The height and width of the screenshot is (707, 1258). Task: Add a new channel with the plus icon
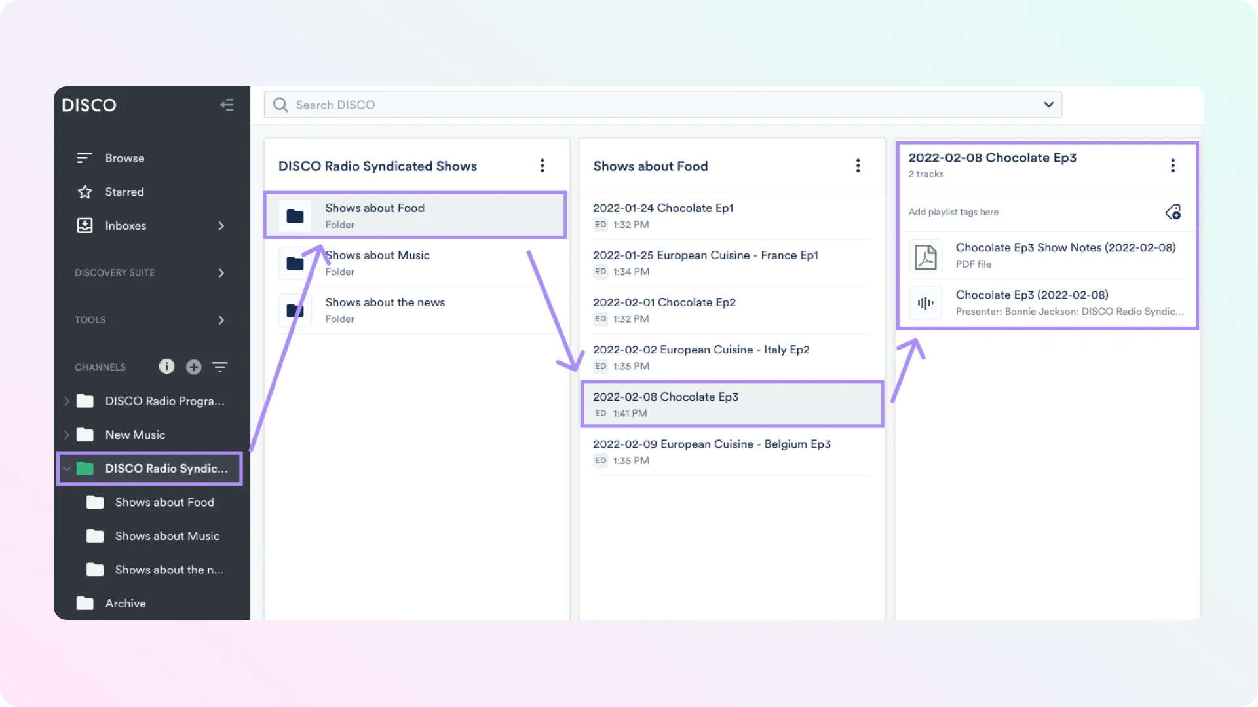pyautogui.click(x=193, y=367)
